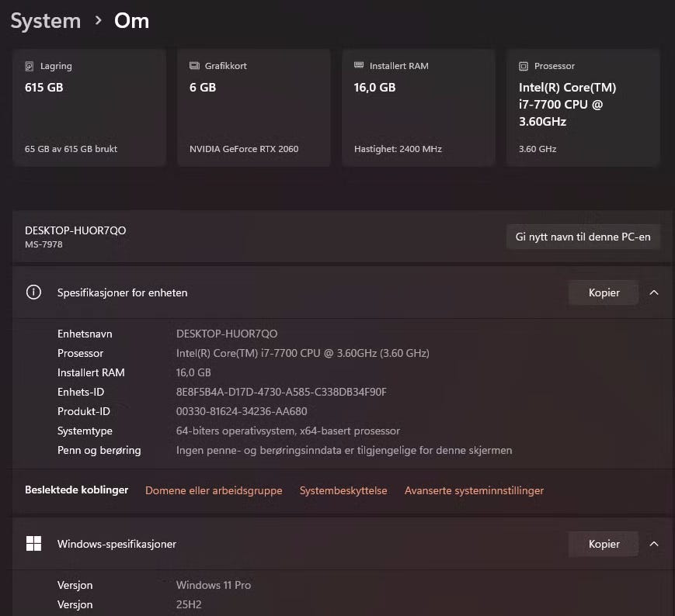Click the Om breadcrumb title
Screen dimensions: 675x616
click(132, 21)
